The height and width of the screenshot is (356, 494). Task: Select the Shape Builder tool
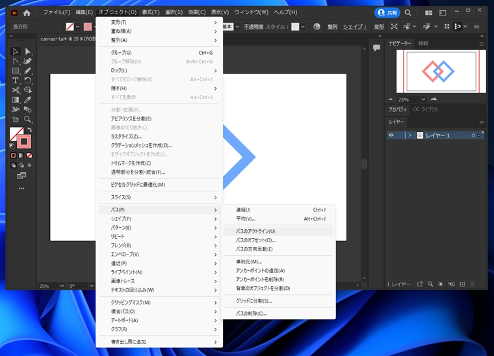click(x=28, y=90)
